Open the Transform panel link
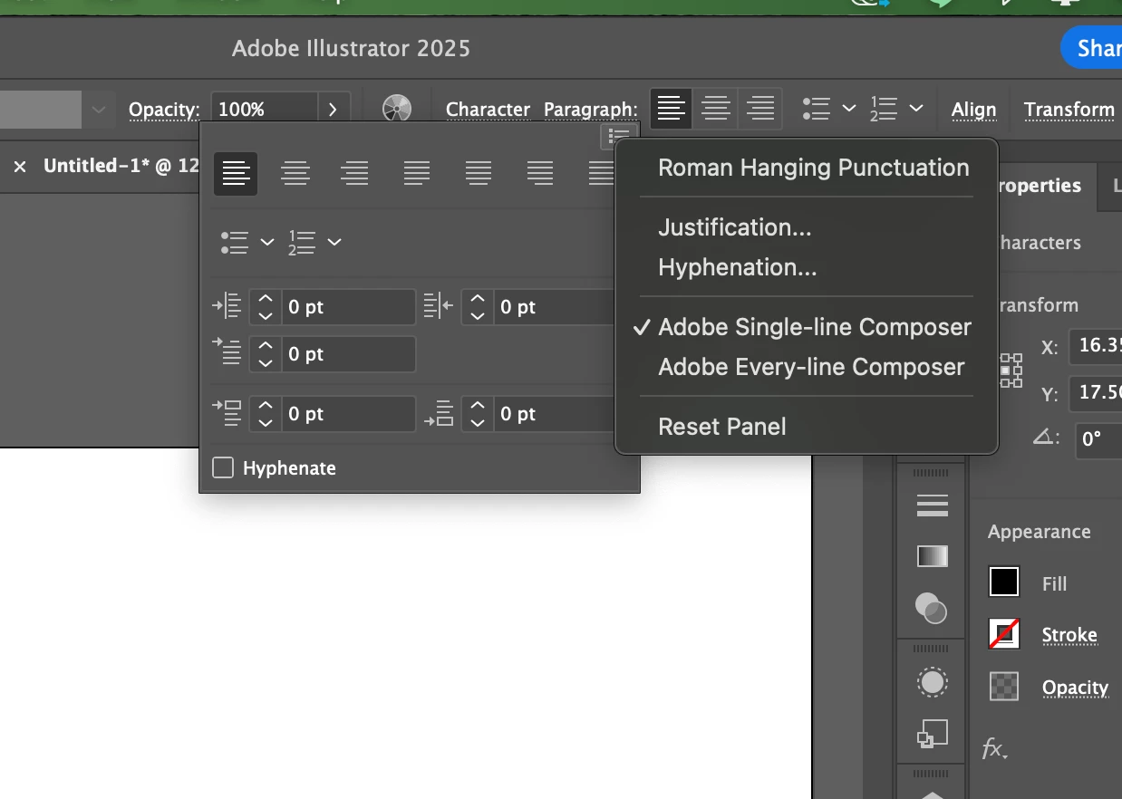Screen dimensions: 1122x799 pyautogui.click(x=1069, y=110)
